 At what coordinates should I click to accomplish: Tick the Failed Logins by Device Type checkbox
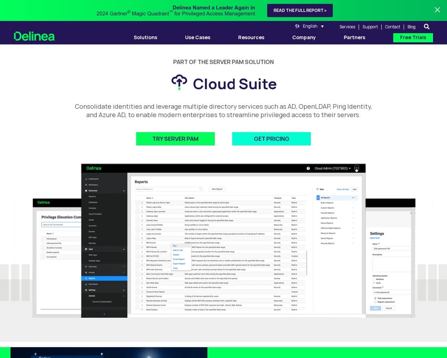click(137, 203)
